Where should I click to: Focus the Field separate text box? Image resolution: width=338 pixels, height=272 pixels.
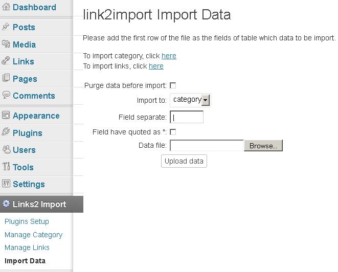click(x=187, y=117)
